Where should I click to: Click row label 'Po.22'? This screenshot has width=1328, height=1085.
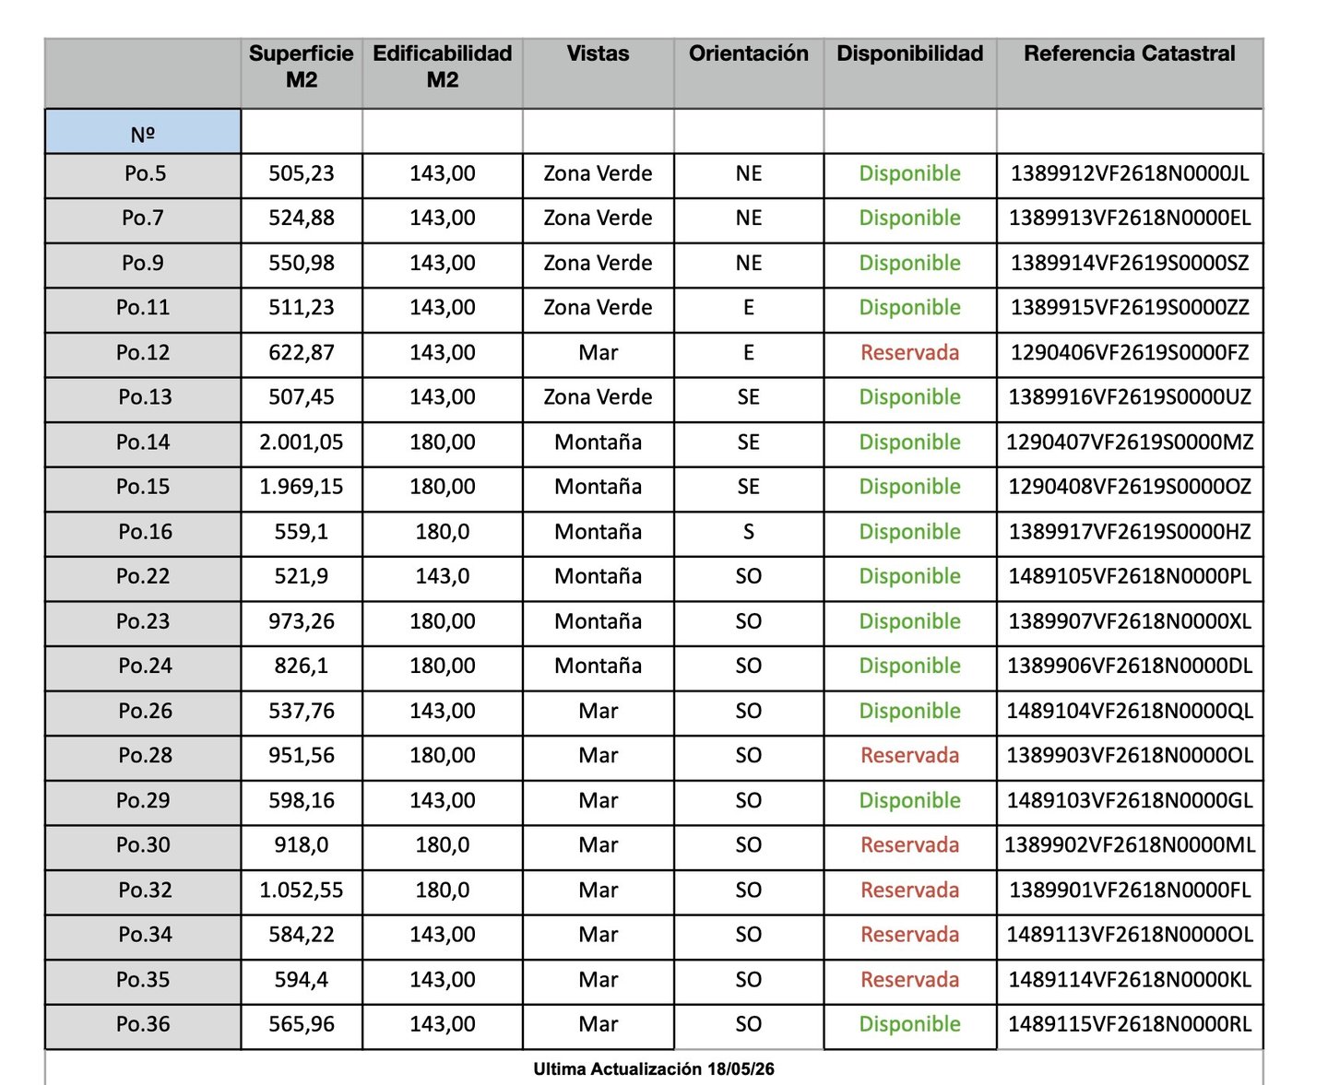click(x=143, y=575)
